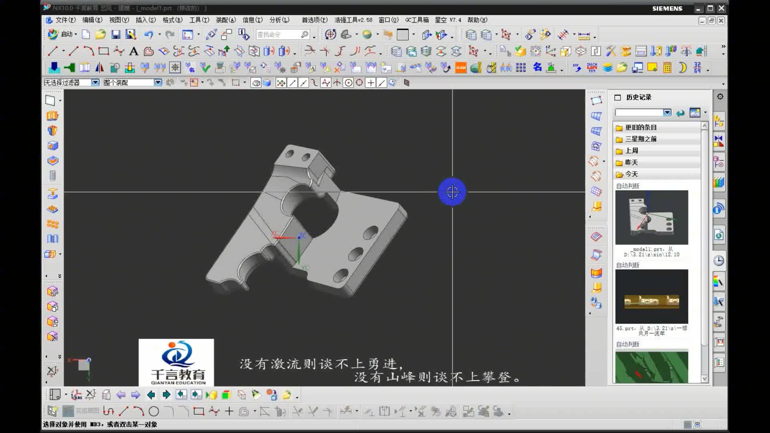The width and height of the screenshot is (770, 433).
Task: Select the Rectangle tool in the curve toolbar
Action: (x=103, y=51)
